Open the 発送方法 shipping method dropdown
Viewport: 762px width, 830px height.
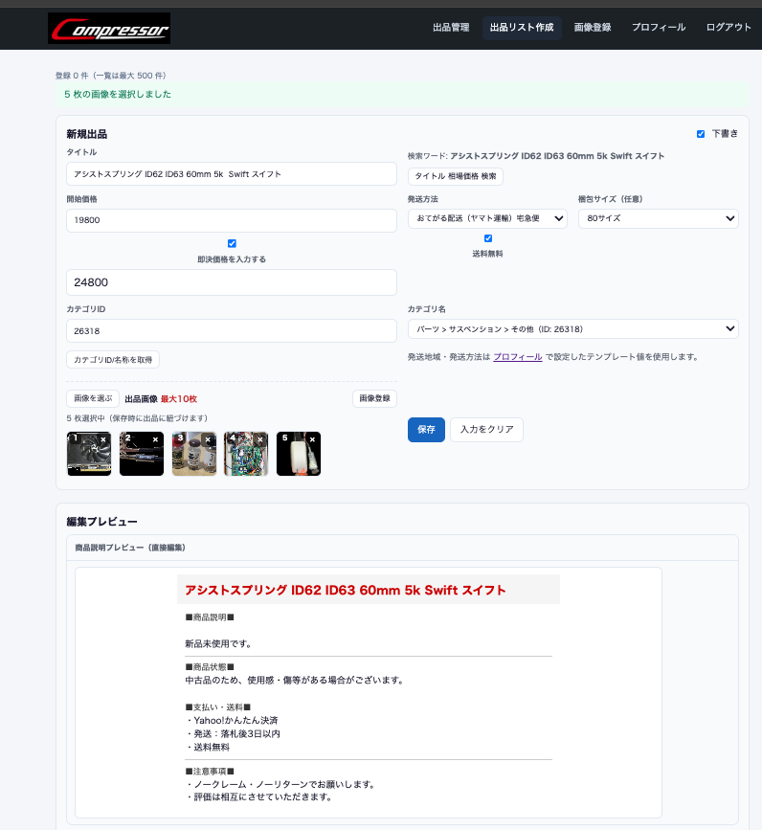click(487, 218)
